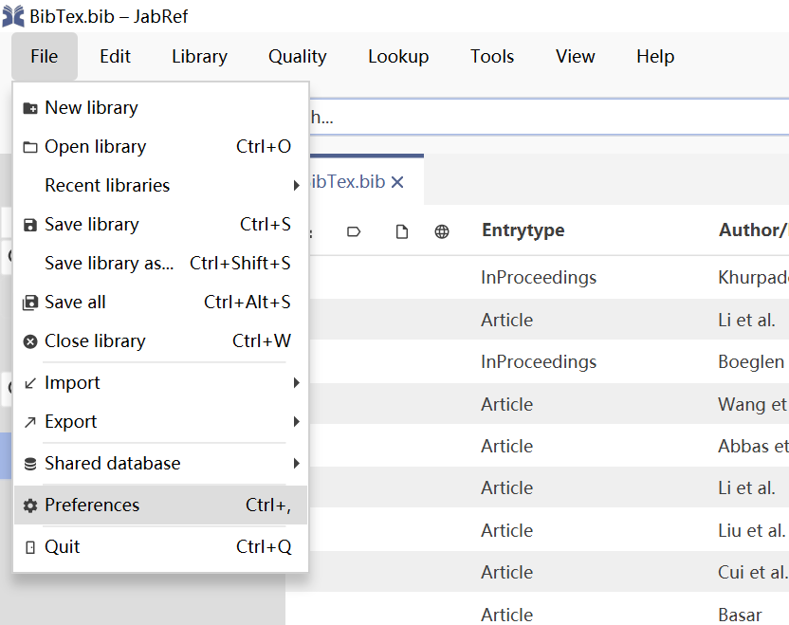Image resolution: width=789 pixels, height=625 pixels.
Task: Click the globe URL column icon
Action: [x=442, y=231]
